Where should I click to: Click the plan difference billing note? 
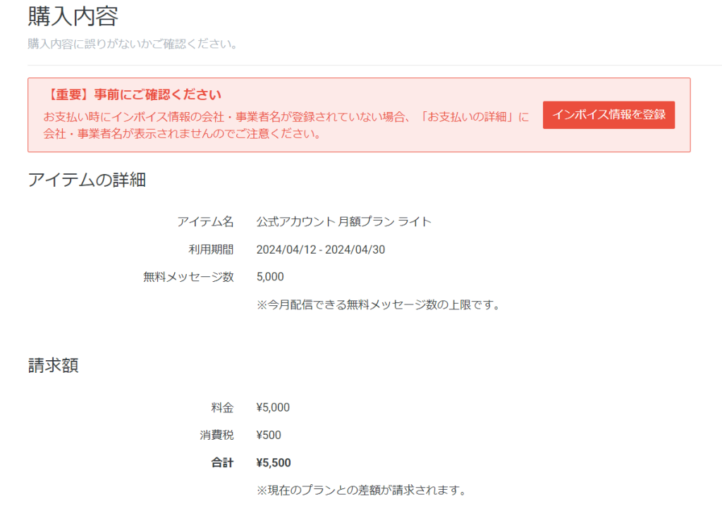click(363, 489)
